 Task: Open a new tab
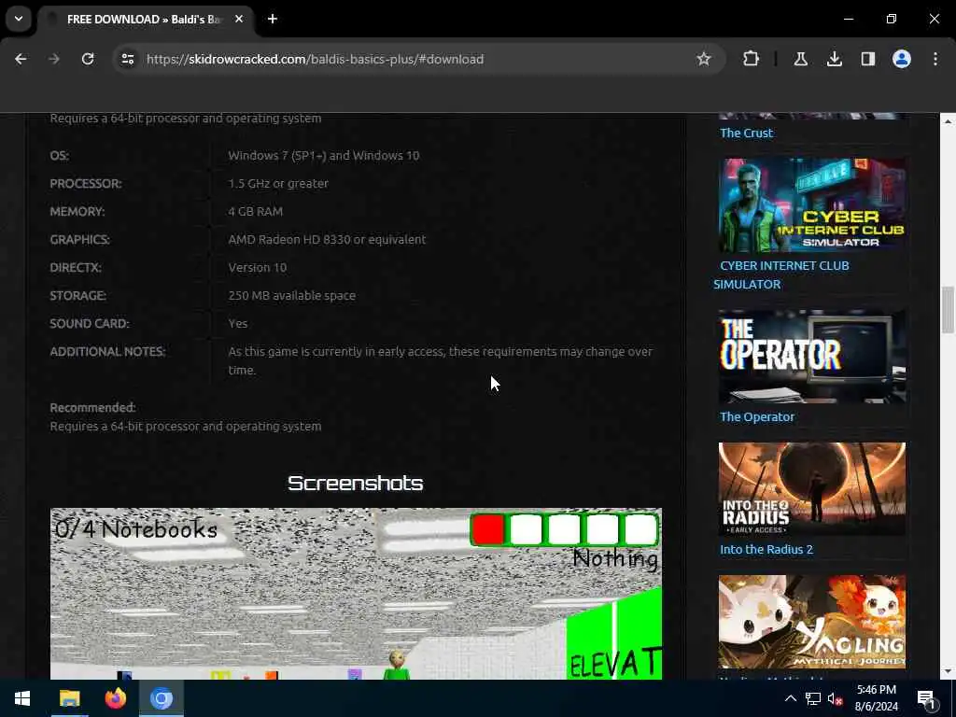273,19
